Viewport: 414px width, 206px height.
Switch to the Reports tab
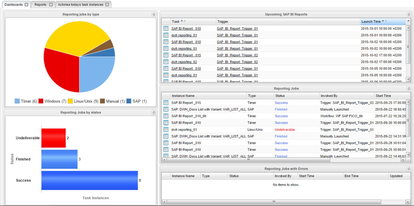click(41, 4)
